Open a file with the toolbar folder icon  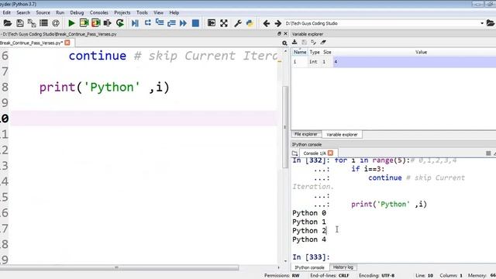pyautogui.click(x=7, y=23)
